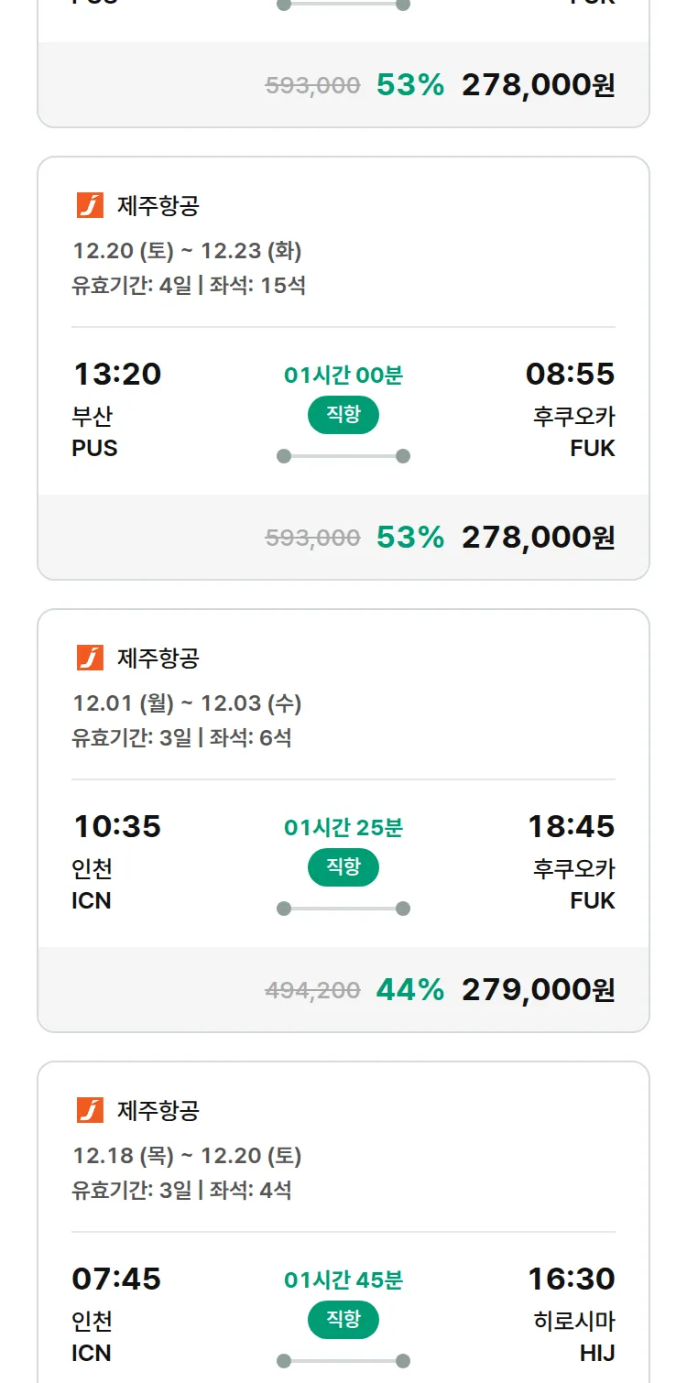Click 직항 badge on Incheon–Hiroshima flight

pos(343,1320)
